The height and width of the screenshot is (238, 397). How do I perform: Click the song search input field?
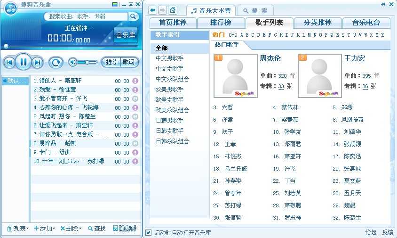click(x=86, y=16)
